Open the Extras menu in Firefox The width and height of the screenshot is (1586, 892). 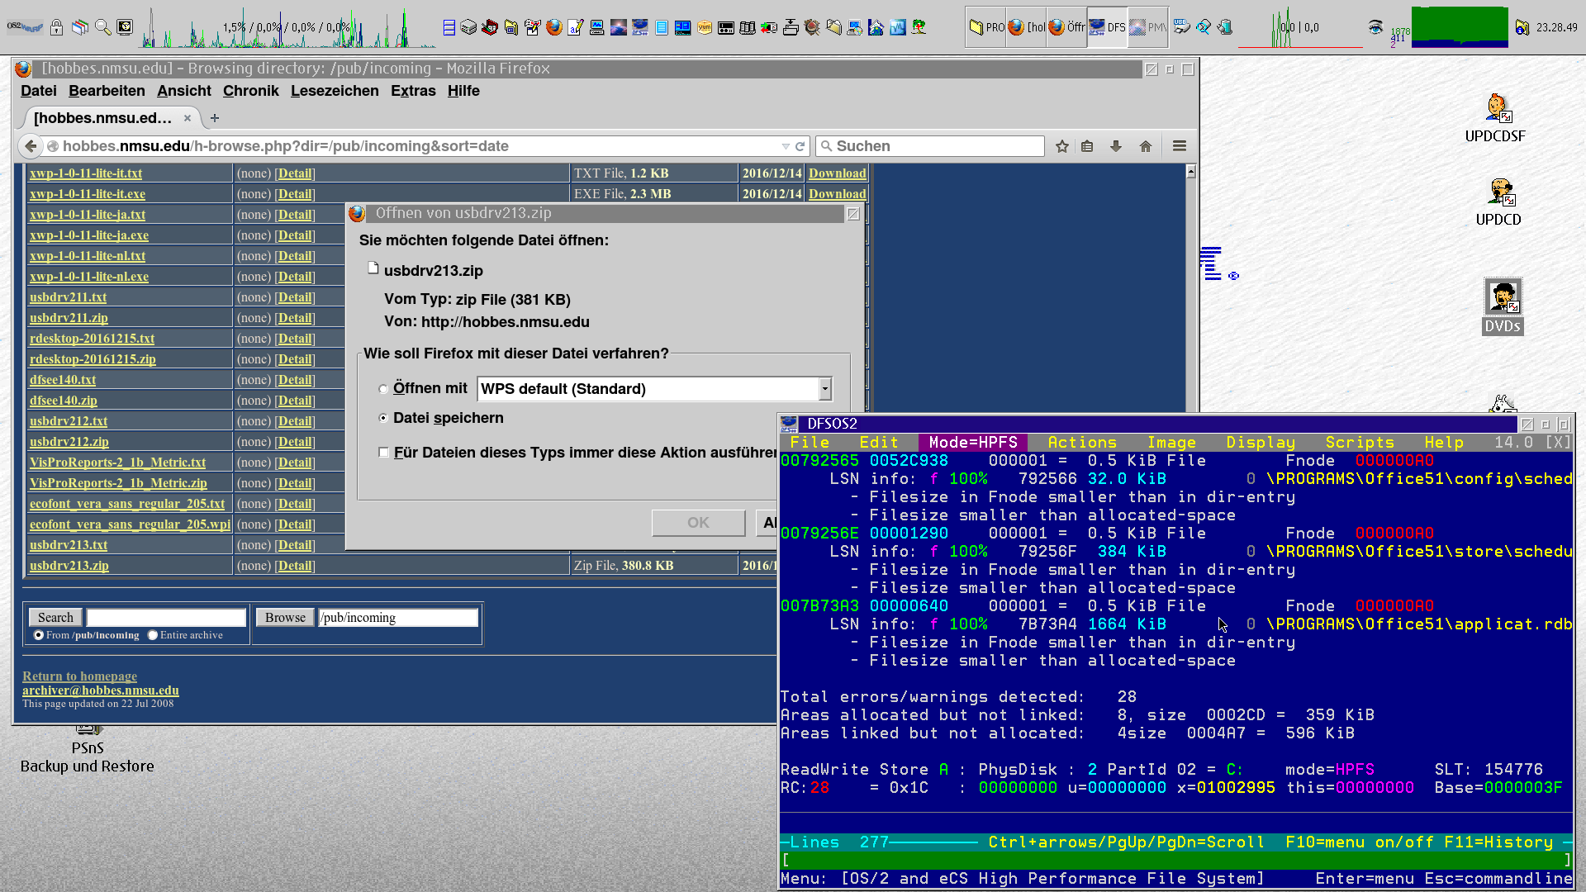(x=413, y=91)
